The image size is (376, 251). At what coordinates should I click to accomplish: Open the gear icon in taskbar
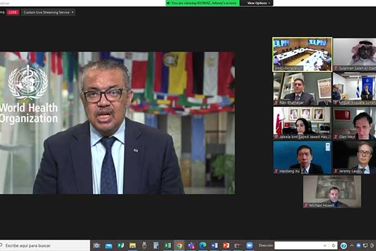(97, 245)
